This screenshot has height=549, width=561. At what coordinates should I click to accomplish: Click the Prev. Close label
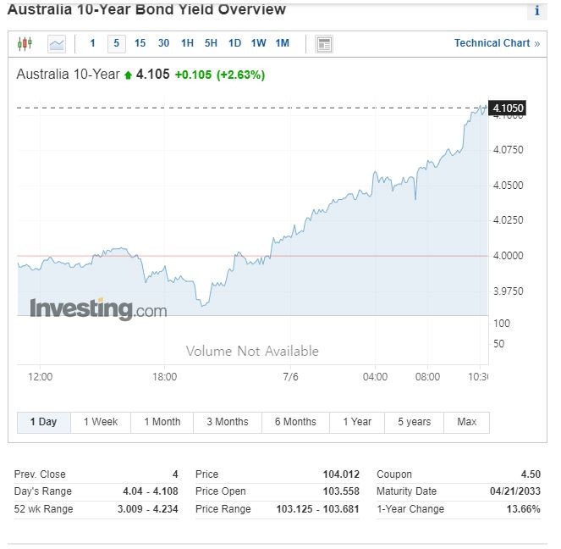click(40, 474)
